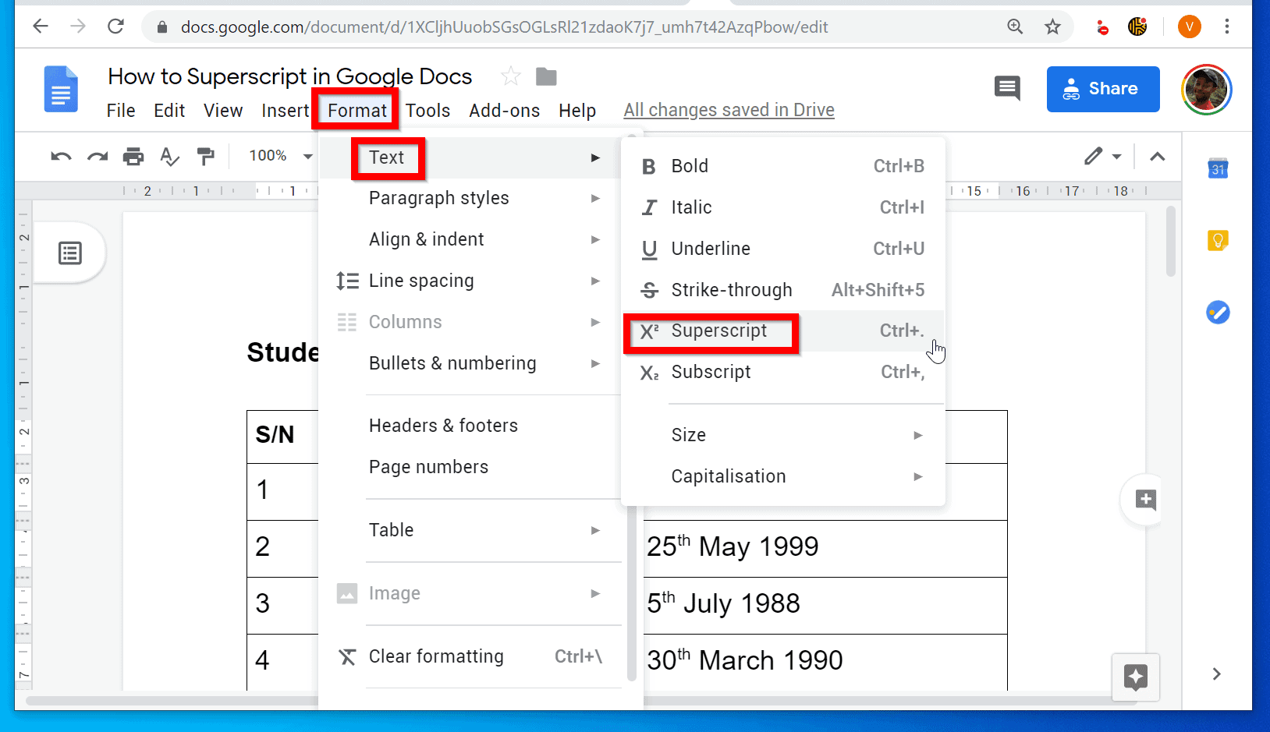Click the document title text
Screen dimensions: 1270x732
pyautogui.click(x=290, y=76)
